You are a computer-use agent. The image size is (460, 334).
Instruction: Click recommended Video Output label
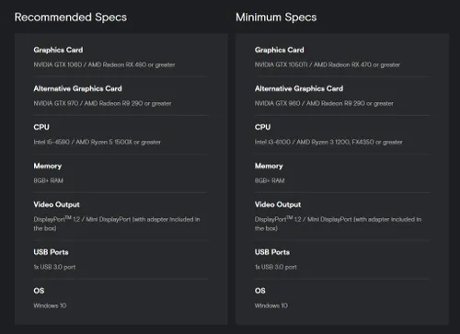click(56, 204)
